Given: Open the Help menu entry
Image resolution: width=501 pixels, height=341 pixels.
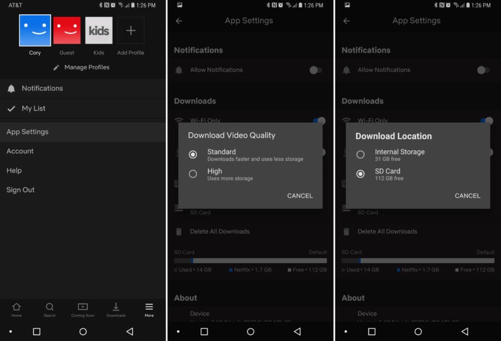Looking at the screenshot, I should click(83, 170).
